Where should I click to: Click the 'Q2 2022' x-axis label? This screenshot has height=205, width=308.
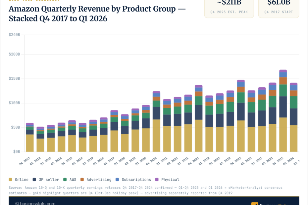click(x=215, y=161)
